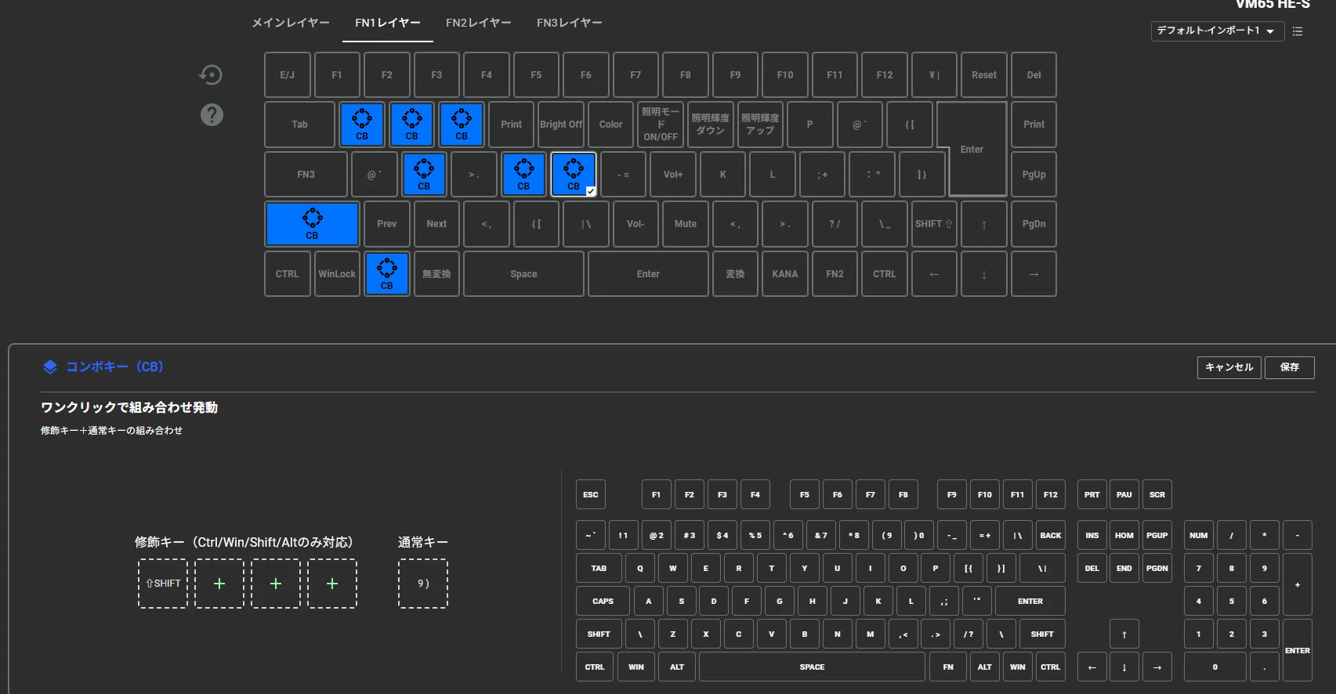Select the CB combo key next to WinLock

coord(387,274)
